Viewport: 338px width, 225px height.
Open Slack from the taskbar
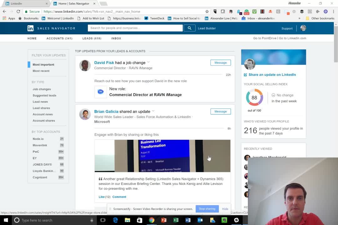point(237,220)
